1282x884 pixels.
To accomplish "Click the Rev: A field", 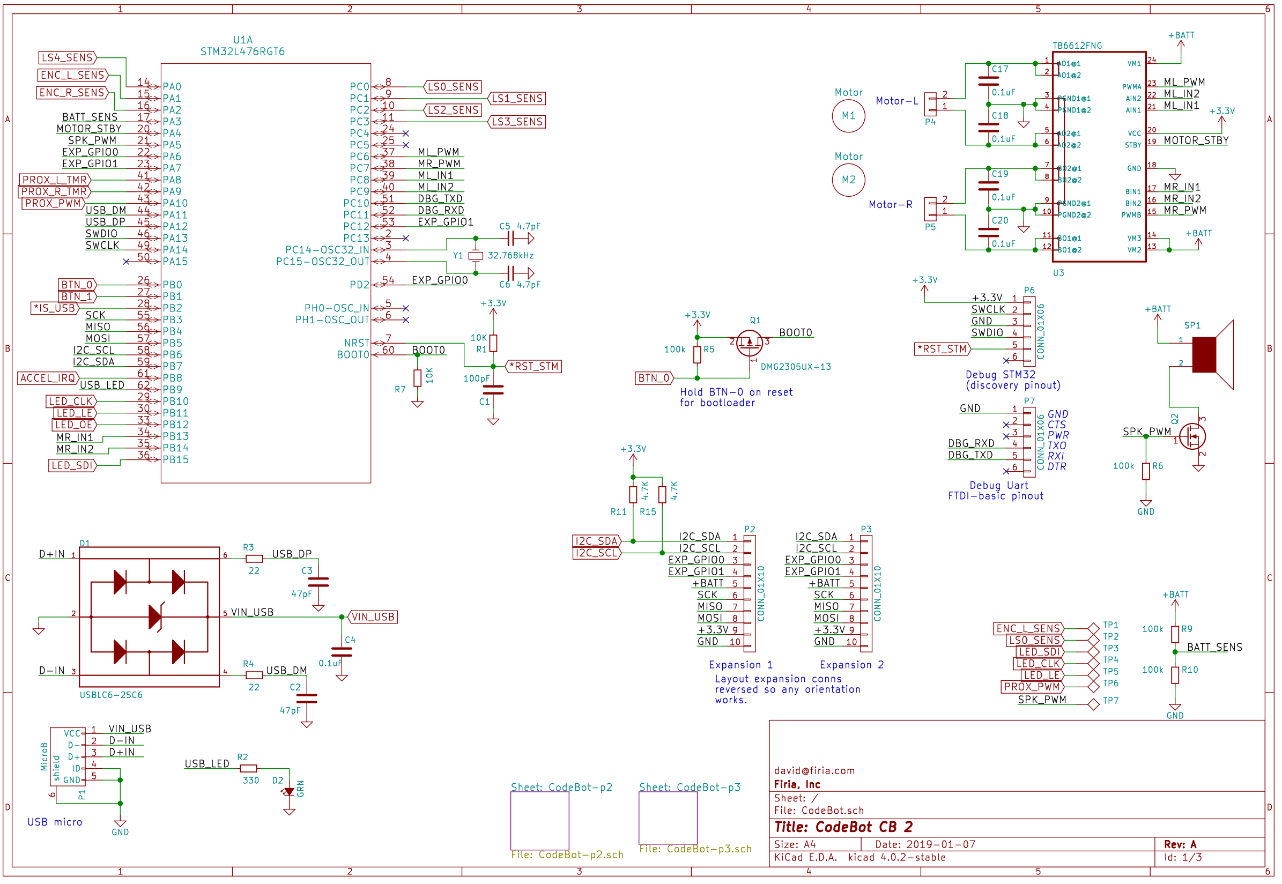I will [1180, 845].
